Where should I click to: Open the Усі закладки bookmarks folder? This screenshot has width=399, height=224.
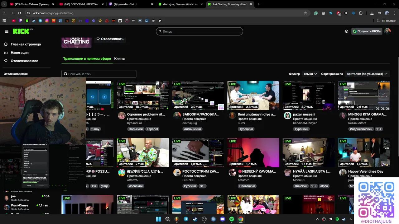click(386, 21)
